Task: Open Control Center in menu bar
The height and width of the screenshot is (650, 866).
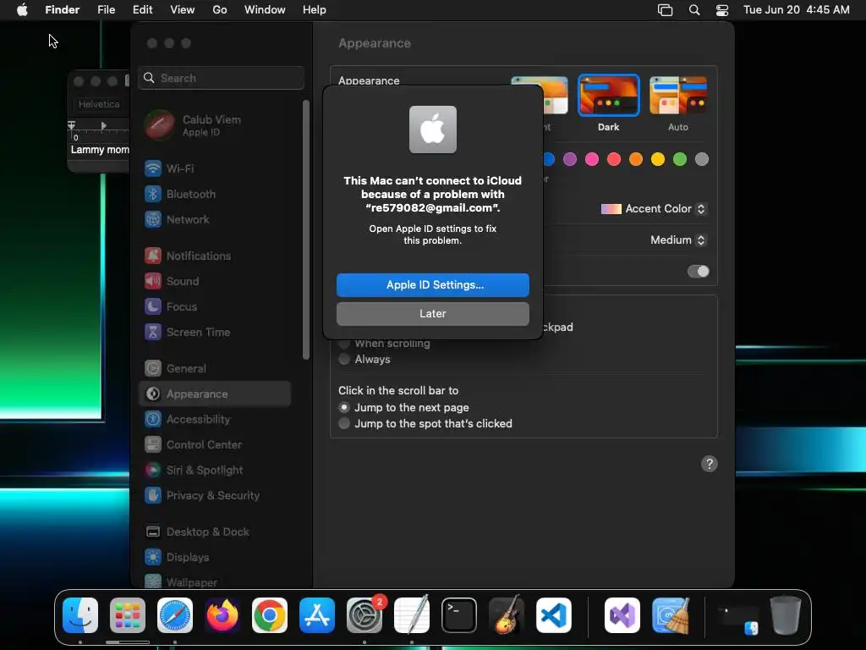Action: tap(722, 10)
